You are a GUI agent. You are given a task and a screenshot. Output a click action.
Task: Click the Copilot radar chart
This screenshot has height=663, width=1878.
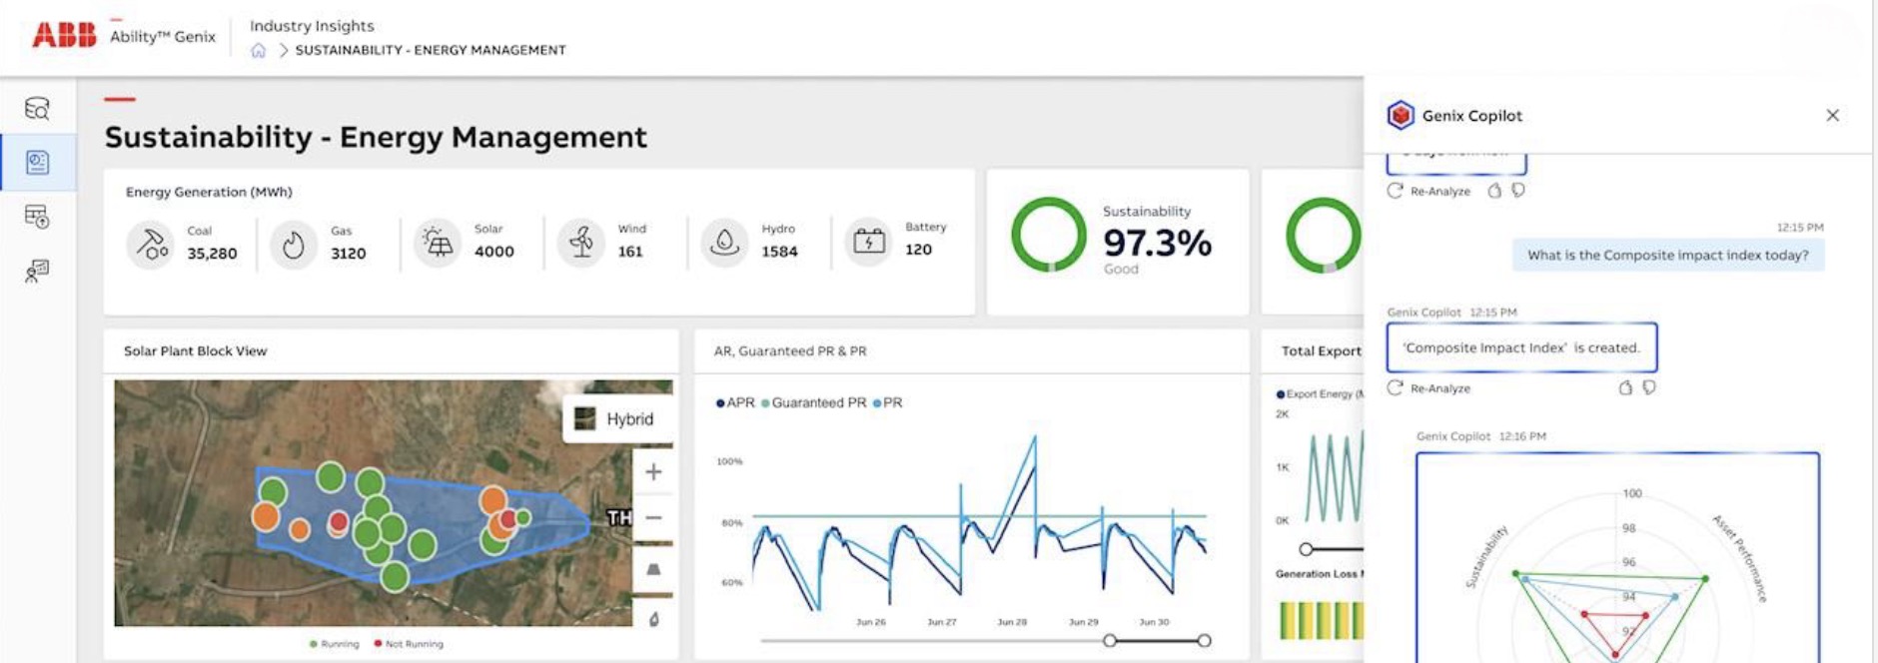click(1617, 557)
